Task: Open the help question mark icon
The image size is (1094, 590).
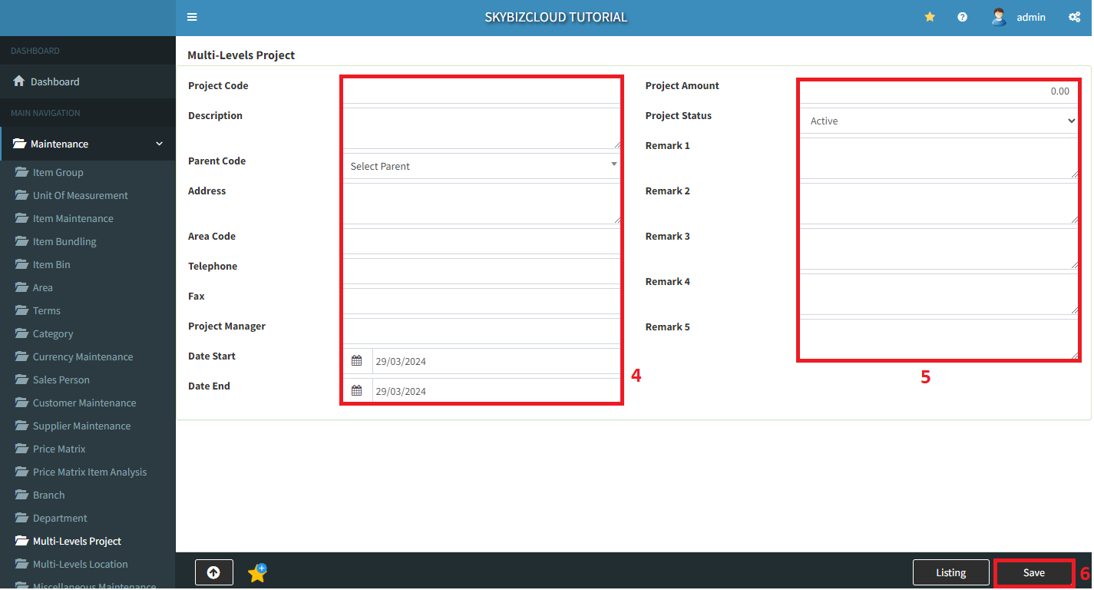Action: click(962, 17)
